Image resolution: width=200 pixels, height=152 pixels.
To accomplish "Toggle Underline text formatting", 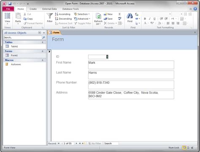I will pyautogui.click(x=154, y=19).
